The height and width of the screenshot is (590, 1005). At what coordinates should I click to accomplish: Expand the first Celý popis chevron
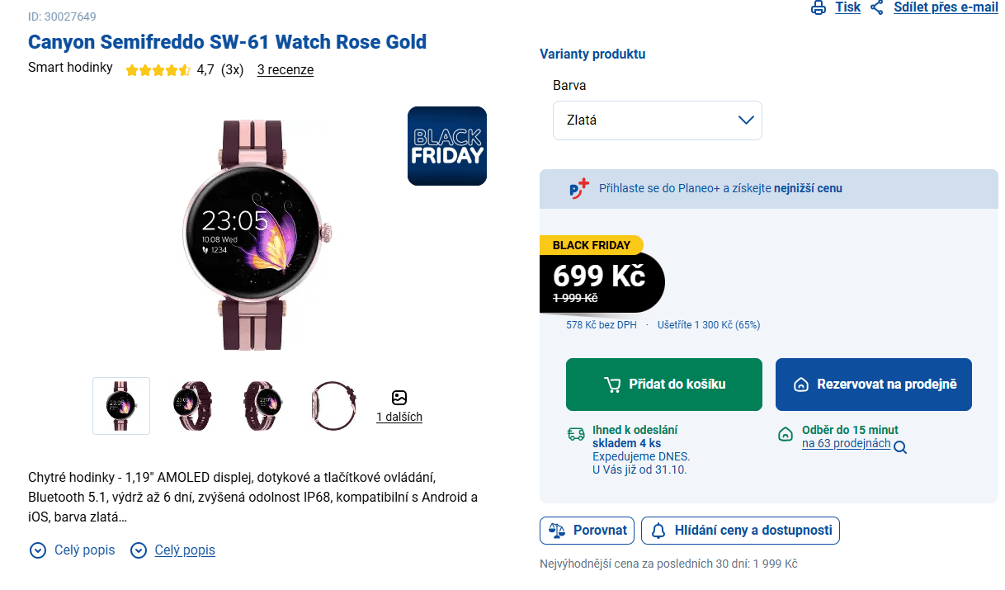38,550
